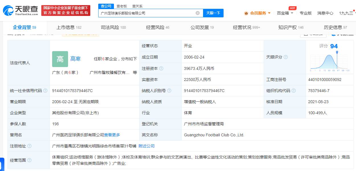Open the help icon beside 纳税人识别号

click(169, 91)
